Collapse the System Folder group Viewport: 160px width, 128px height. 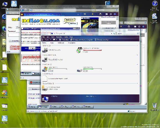pyautogui.click(x=137, y=83)
